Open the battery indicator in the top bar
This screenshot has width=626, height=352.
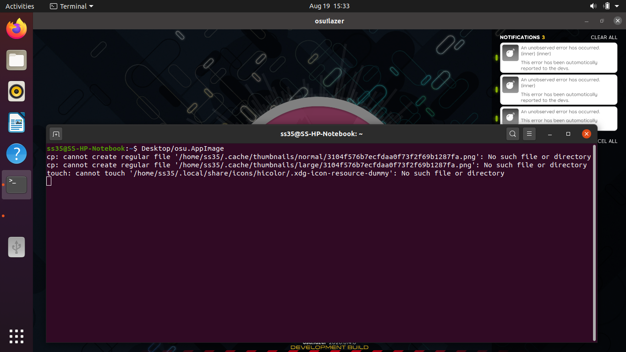tap(607, 6)
